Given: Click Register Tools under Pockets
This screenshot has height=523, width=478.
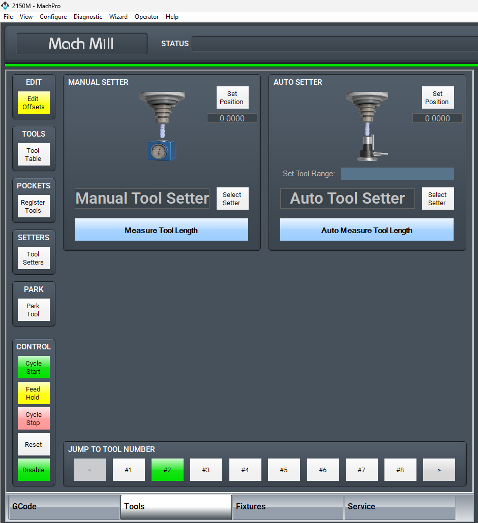Looking at the screenshot, I should (34, 206).
